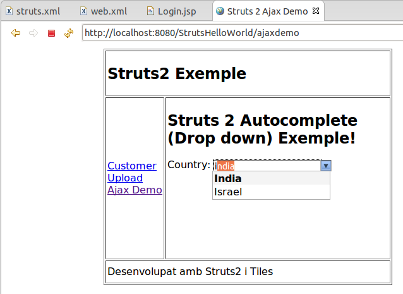
Task: Click the back navigation arrow
Action: coord(16,33)
